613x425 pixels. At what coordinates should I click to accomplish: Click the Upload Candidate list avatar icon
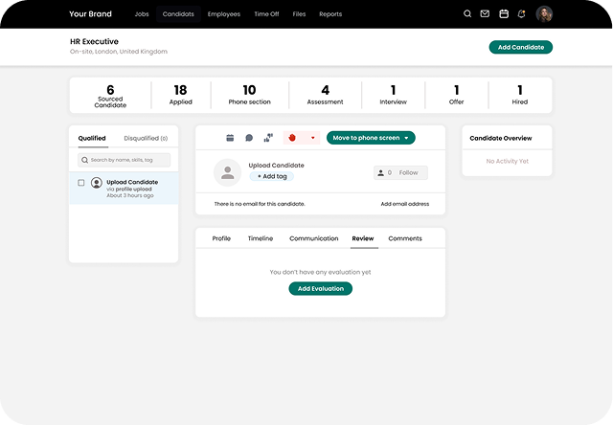97,183
